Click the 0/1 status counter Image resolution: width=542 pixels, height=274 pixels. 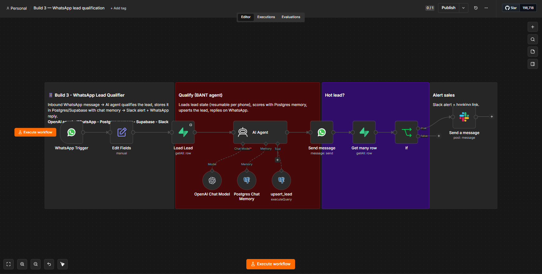[x=430, y=8]
